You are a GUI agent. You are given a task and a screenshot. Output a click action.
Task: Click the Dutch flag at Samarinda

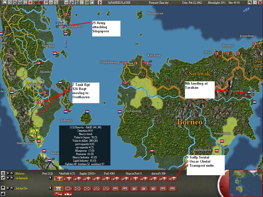(222, 141)
